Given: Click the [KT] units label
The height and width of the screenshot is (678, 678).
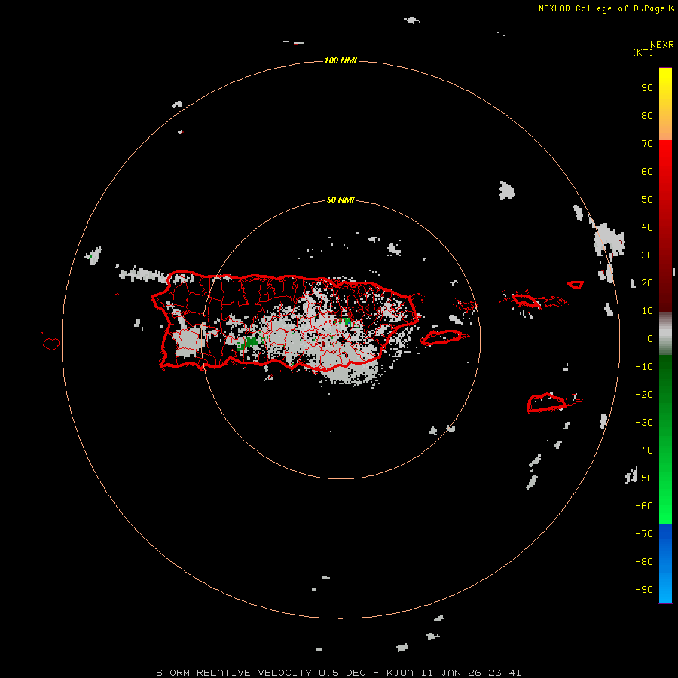Looking at the screenshot, I should (643, 52).
